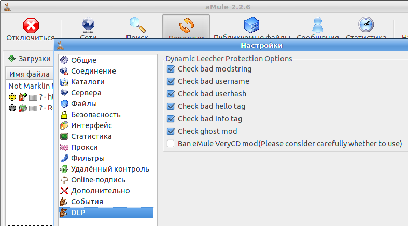Toggle Check bad username checkbox
This screenshot has height=226, width=408.
point(171,81)
